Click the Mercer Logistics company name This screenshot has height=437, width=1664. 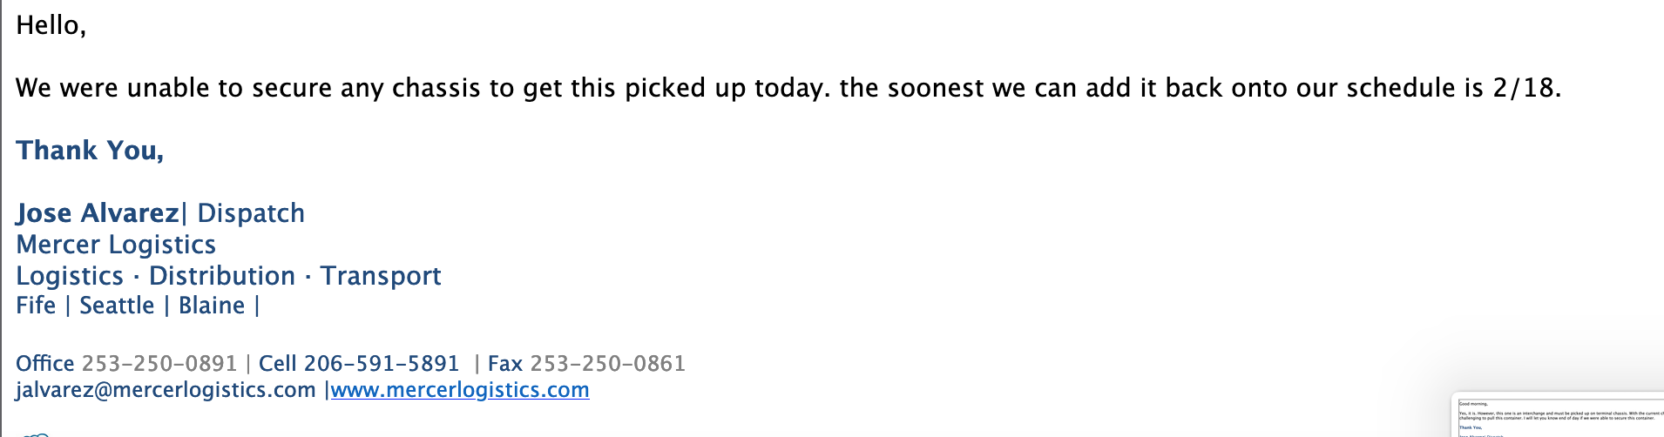coord(116,245)
